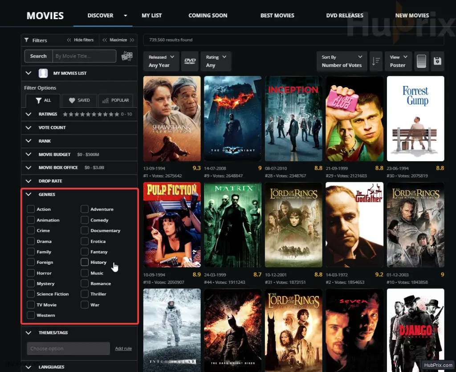Open the Discover dropdown arrow
This screenshot has width=456, height=372.
pyautogui.click(x=125, y=16)
